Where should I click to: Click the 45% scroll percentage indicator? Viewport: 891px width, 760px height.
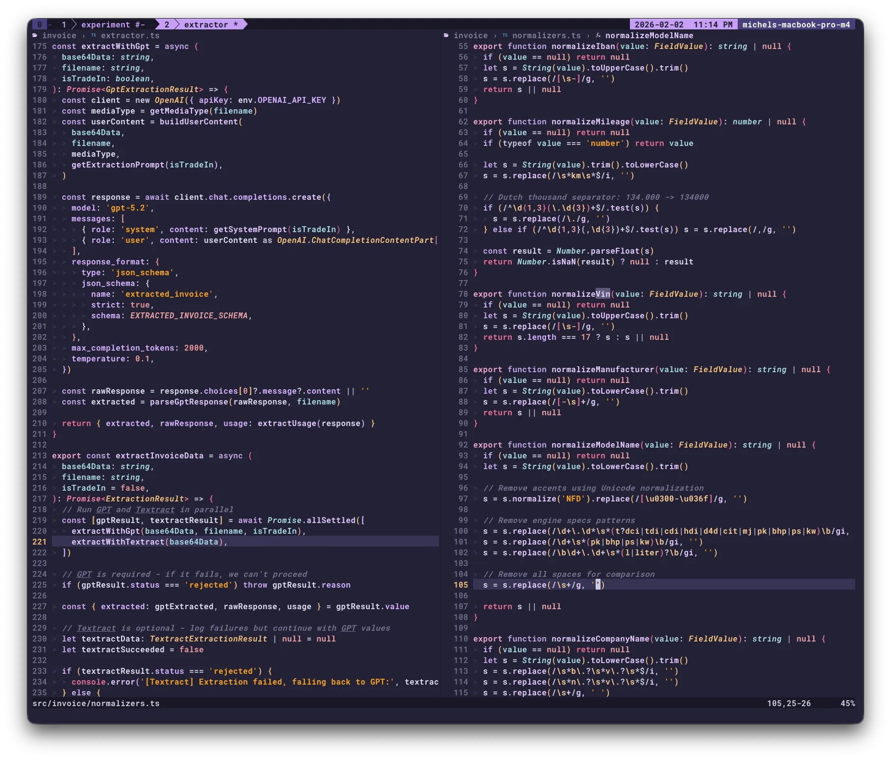click(848, 703)
